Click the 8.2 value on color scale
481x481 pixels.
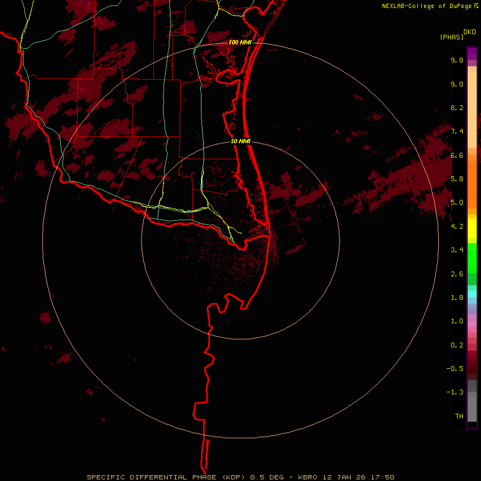coord(457,107)
